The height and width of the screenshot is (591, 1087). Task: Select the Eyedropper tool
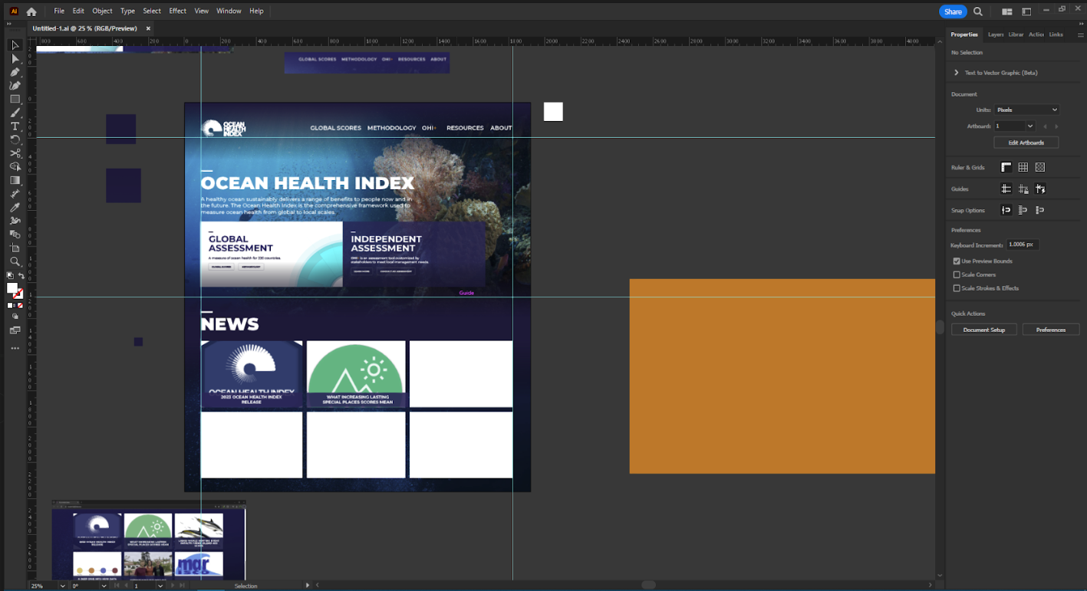[x=15, y=207]
